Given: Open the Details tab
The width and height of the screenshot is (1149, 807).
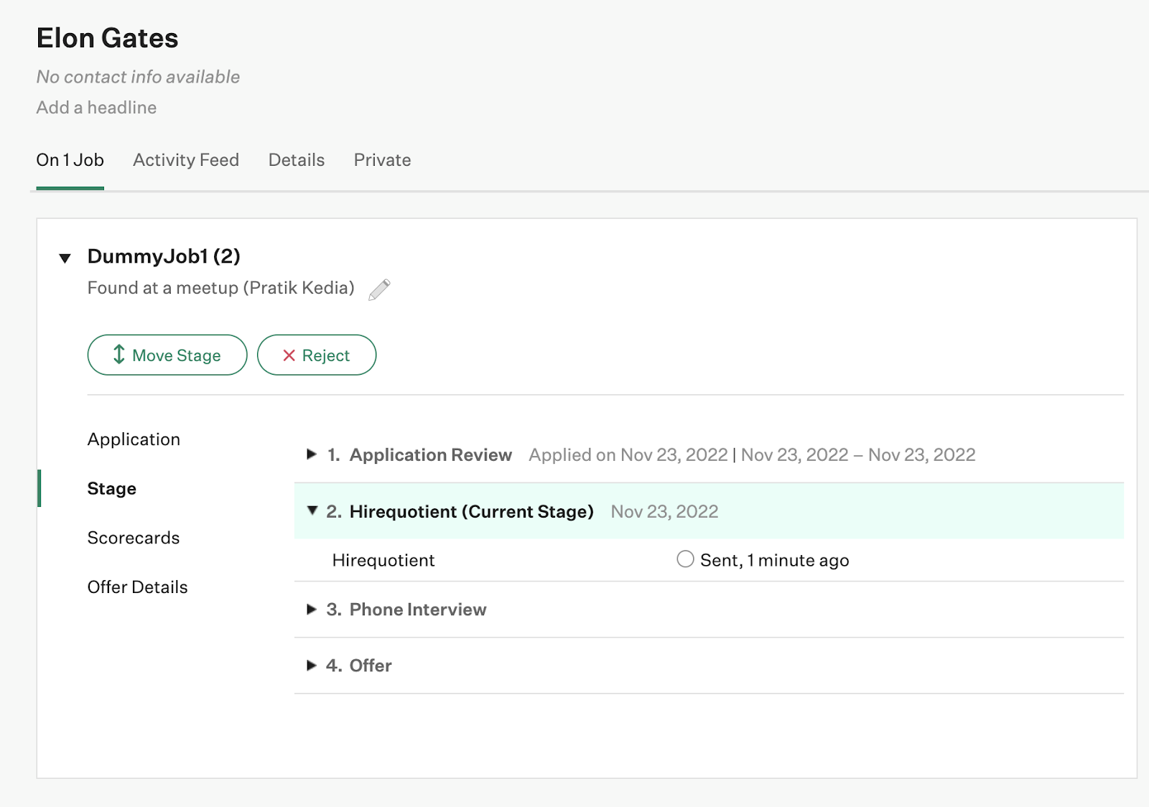Looking at the screenshot, I should click(x=297, y=160).
